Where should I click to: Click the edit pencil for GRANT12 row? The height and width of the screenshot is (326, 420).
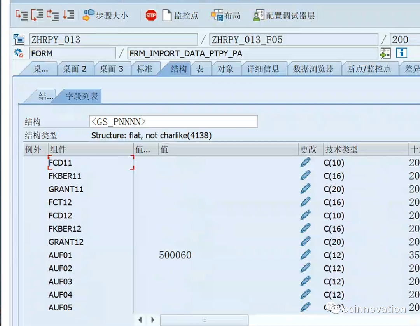(305, 241)
